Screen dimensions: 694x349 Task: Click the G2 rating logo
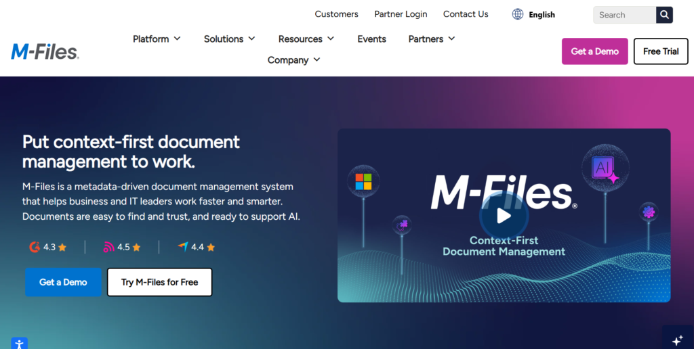pyautogui.click(x=35, y=247)
